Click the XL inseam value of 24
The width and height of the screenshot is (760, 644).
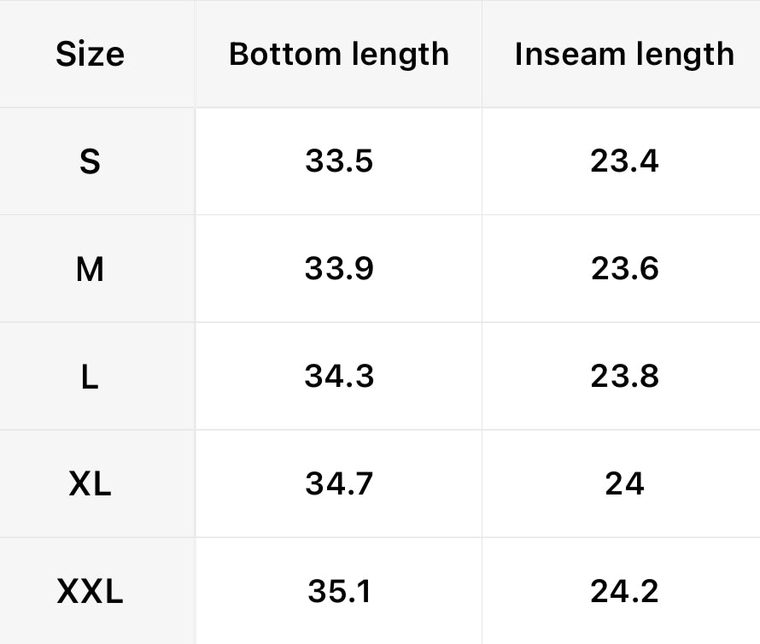click(624, 484)
